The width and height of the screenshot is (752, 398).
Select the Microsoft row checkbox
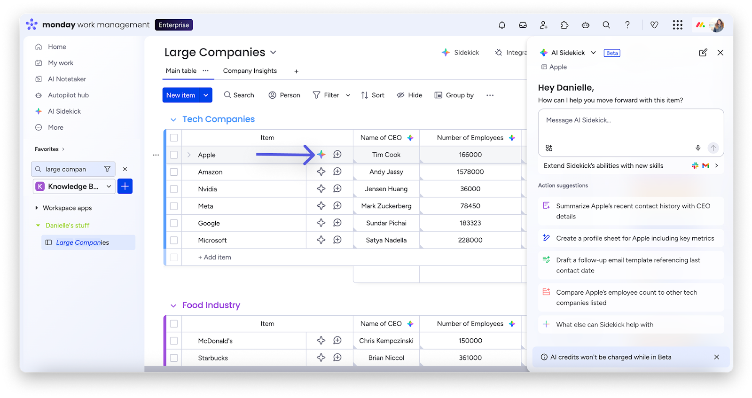click(174, 240)
